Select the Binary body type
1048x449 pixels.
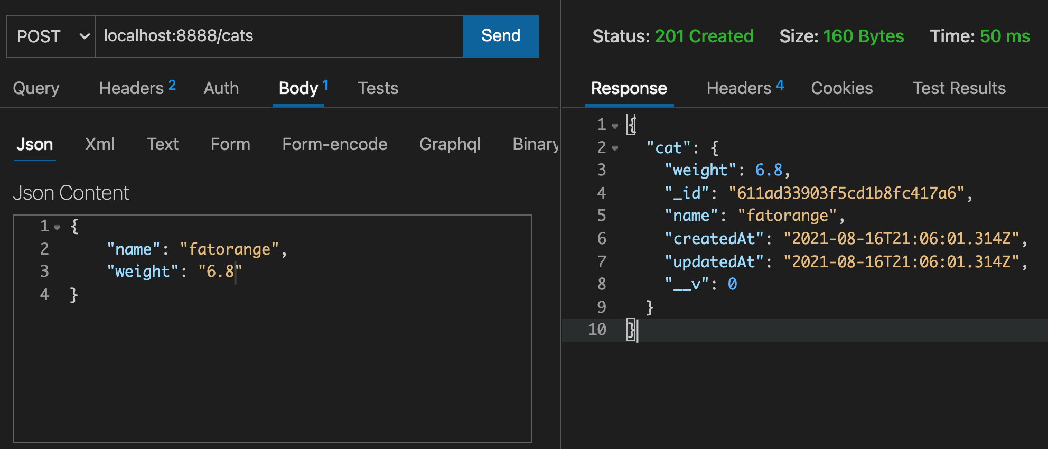click(x=535, y=144)
